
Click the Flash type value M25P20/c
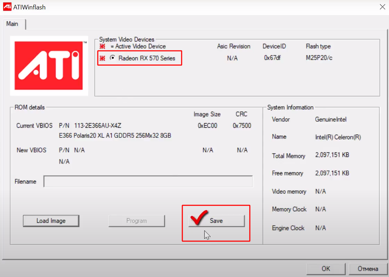tap(319, 58)
